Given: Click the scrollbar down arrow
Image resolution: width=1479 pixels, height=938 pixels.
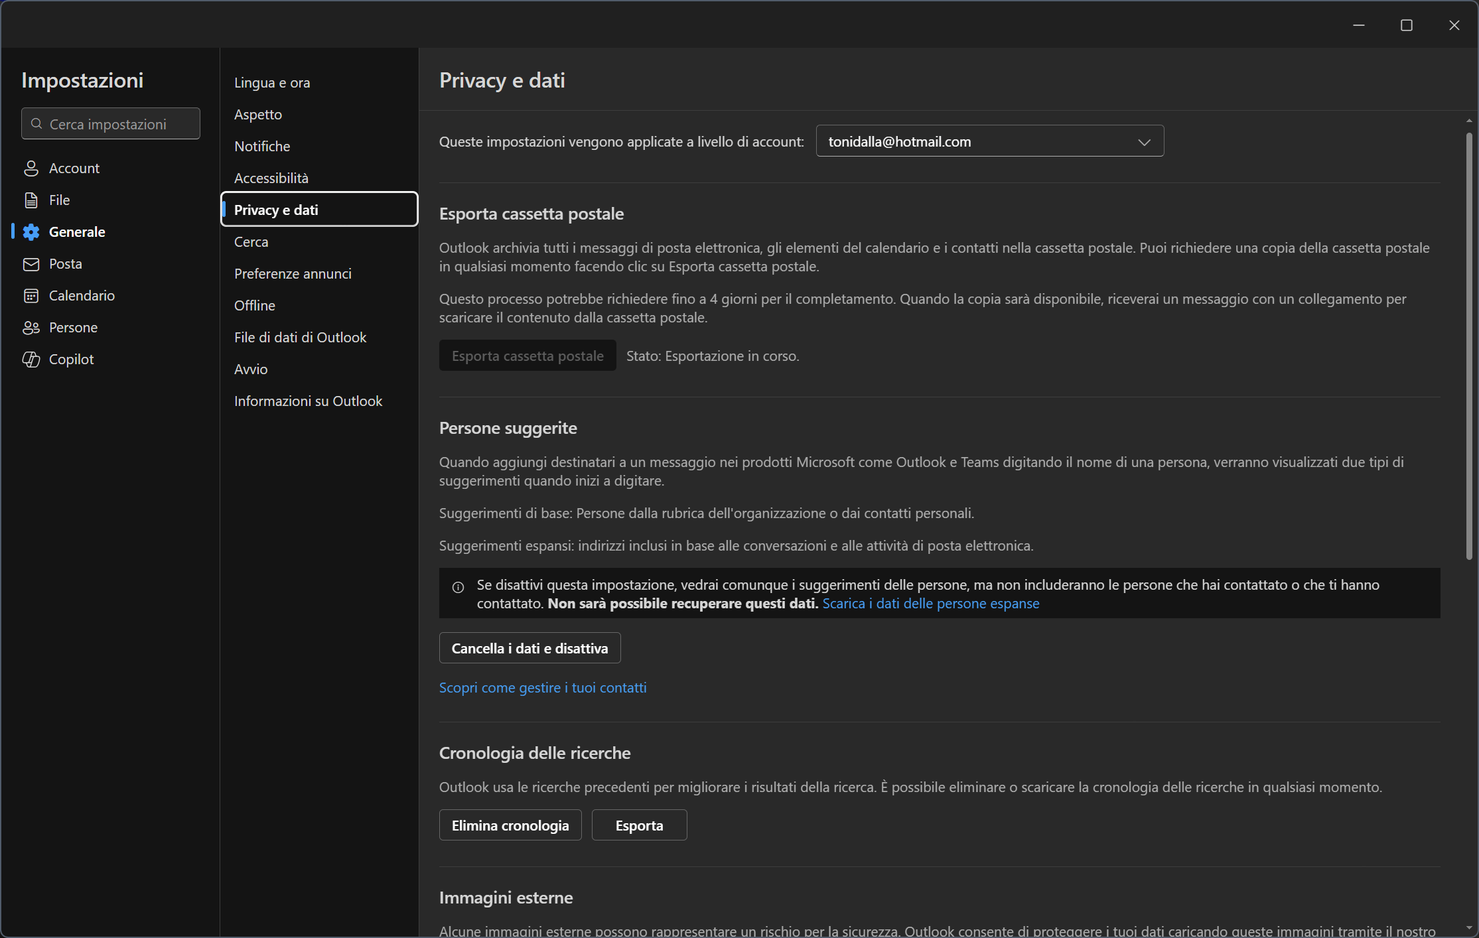Looking at the screenshot, I should point(1469,928).
